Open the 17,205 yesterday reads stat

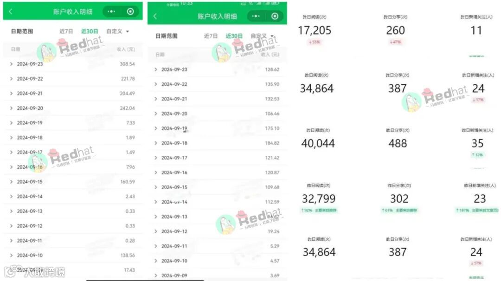click(x=315, y=30)
